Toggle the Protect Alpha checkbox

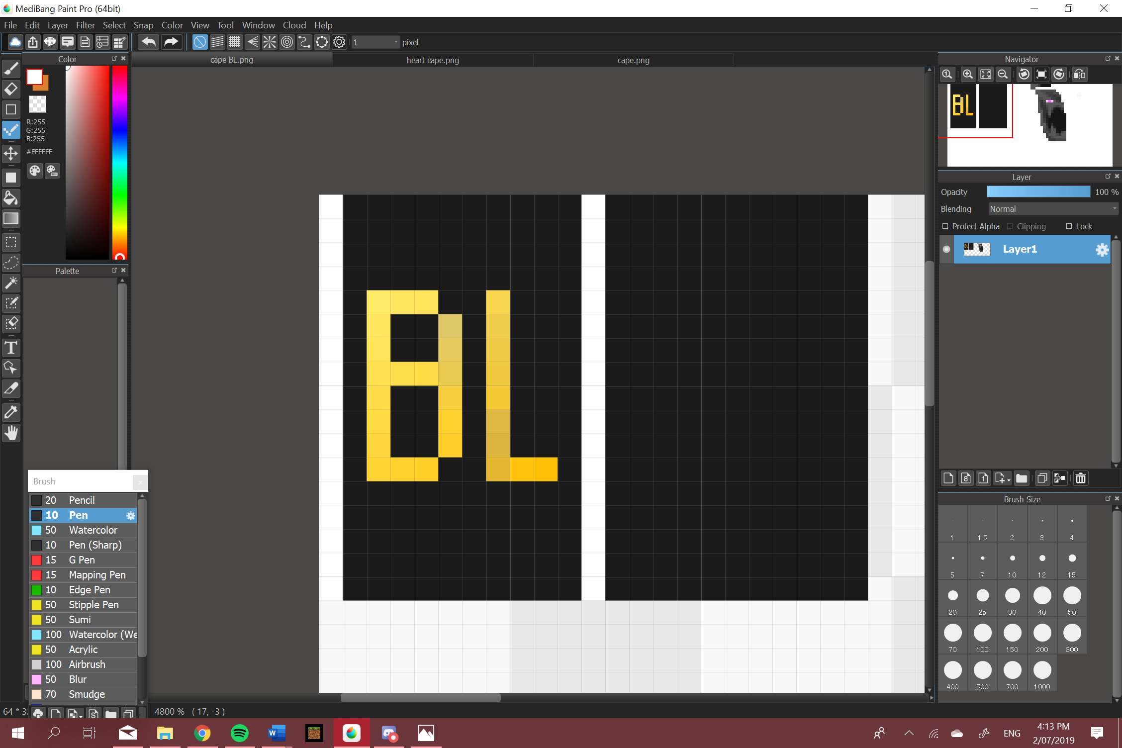pos(945,226)
